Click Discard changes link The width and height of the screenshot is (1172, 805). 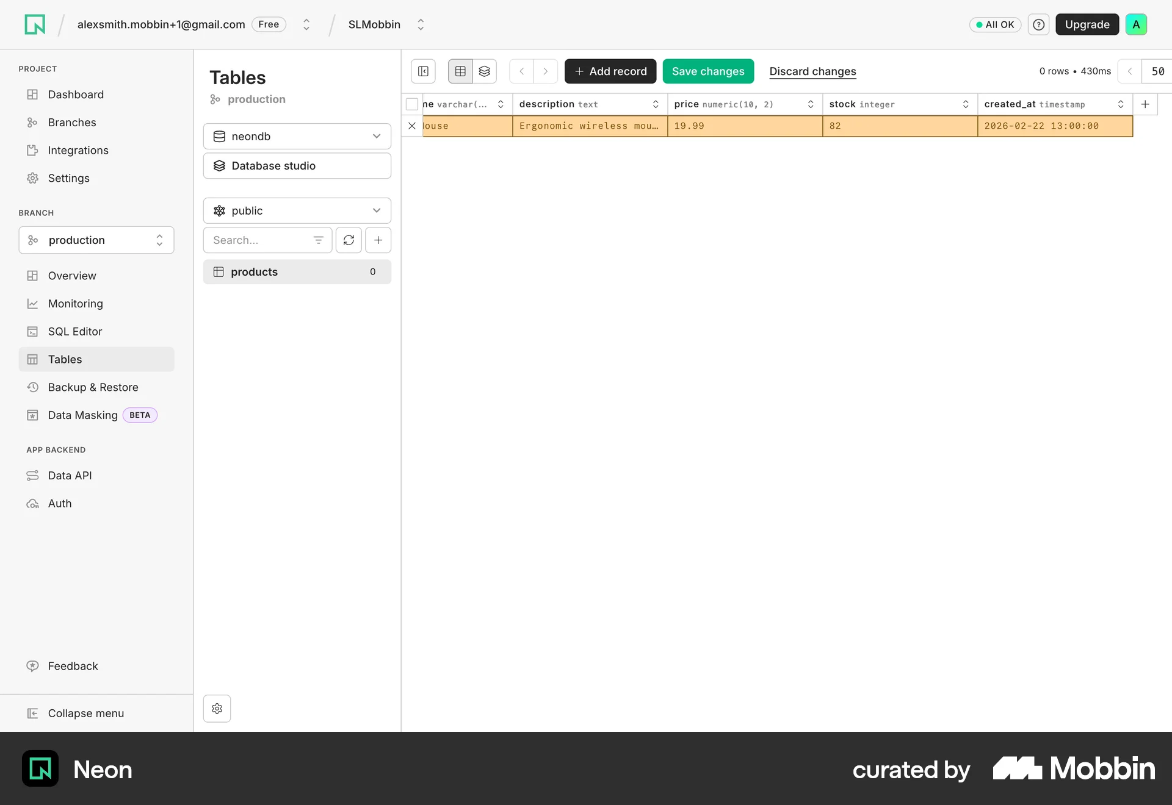click(812, 71)
